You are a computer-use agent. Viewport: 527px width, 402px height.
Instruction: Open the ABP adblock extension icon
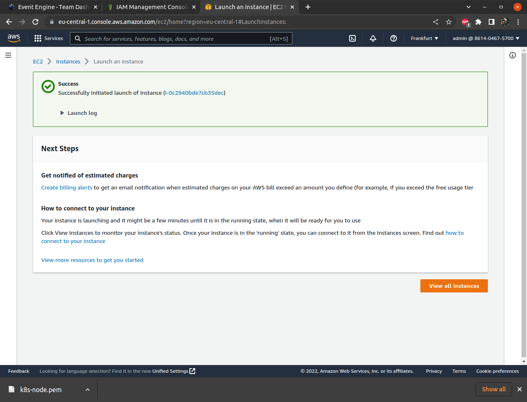coord(466,22)
